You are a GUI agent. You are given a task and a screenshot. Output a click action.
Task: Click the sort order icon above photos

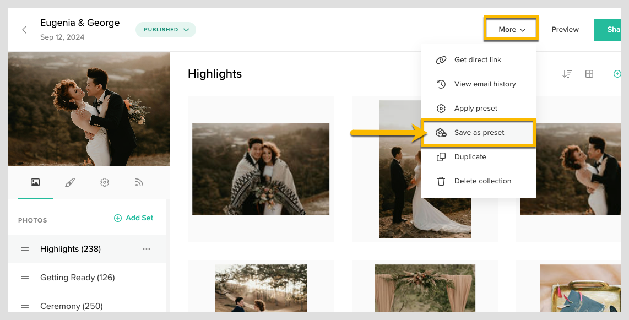(x=567, y=74)
